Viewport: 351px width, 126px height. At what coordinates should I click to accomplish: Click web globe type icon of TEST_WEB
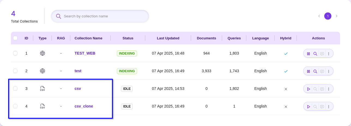click(x=43, y=53)
